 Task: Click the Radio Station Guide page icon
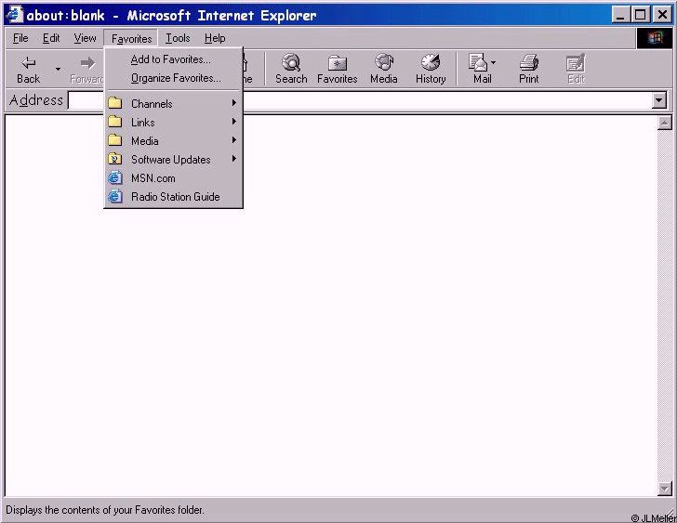coord(115,196)
